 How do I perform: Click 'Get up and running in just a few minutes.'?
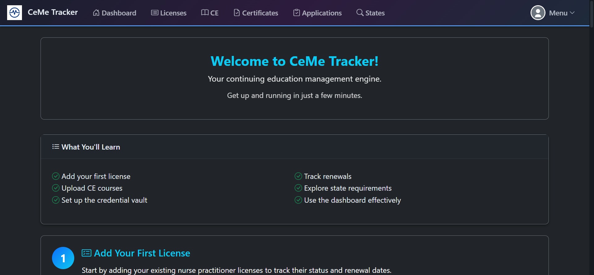pos(295,95)
